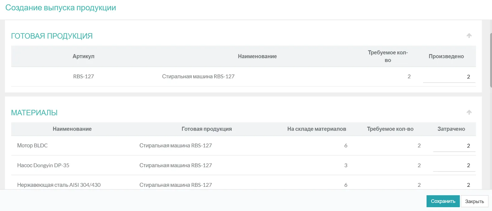Click the Артикул column header

pos(83,56)
